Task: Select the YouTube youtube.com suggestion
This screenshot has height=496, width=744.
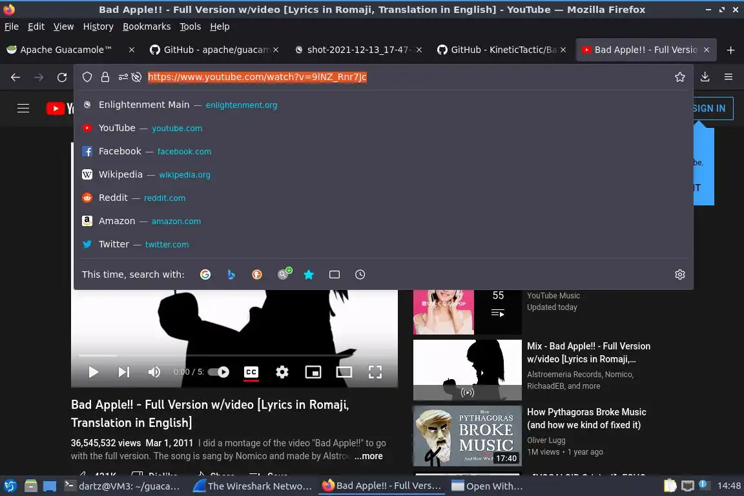Action: [384, 128]
